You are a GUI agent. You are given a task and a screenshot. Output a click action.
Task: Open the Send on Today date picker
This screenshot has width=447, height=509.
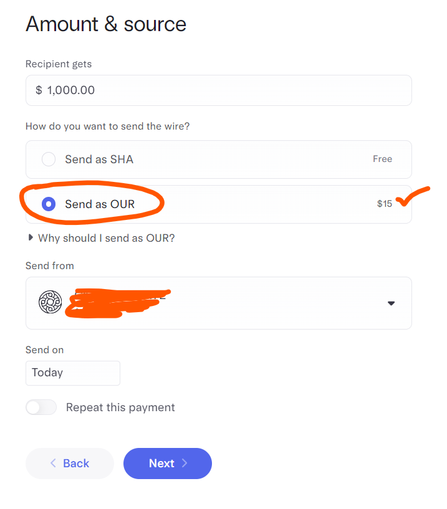pos(73,373)
